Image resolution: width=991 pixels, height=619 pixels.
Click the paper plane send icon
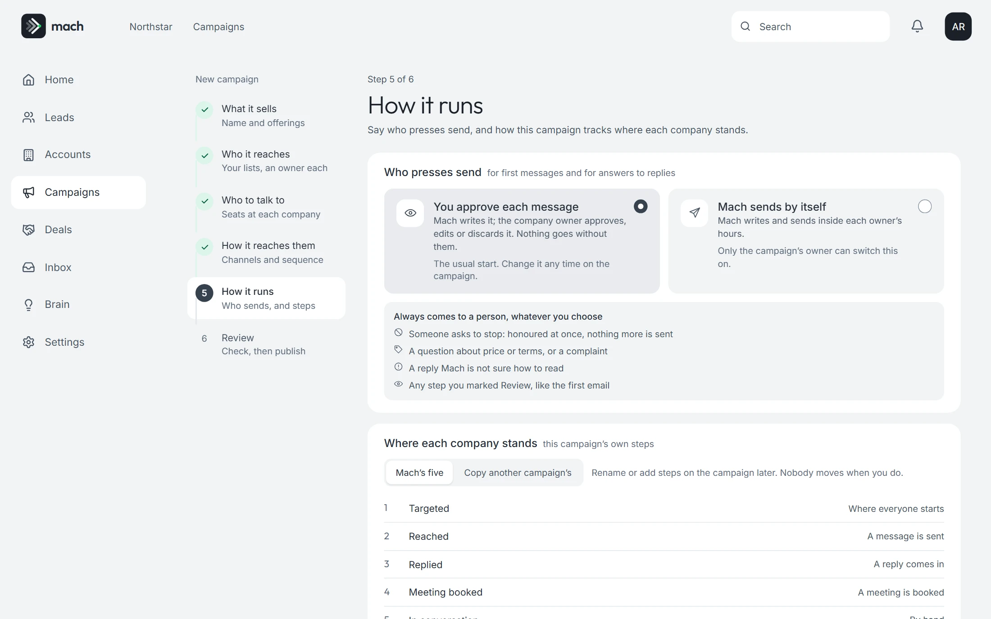694,213
